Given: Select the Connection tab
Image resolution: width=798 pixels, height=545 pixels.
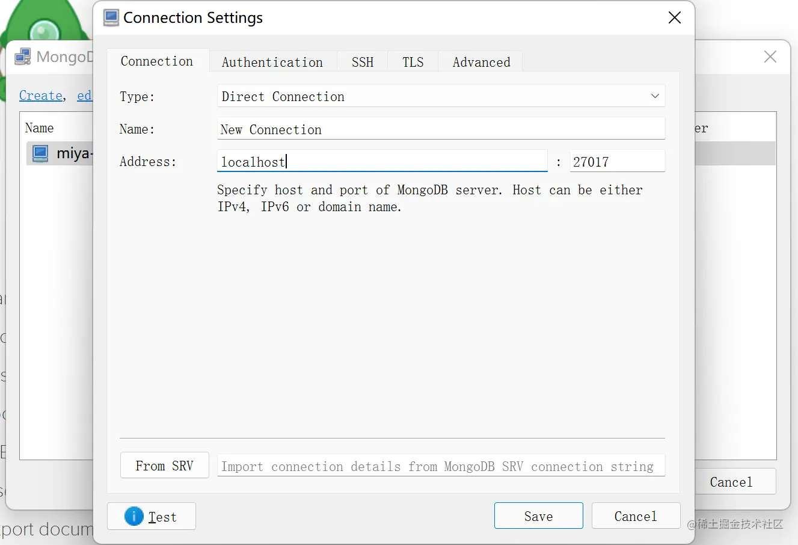Looking at the screenshot, I should click(157, 61).
